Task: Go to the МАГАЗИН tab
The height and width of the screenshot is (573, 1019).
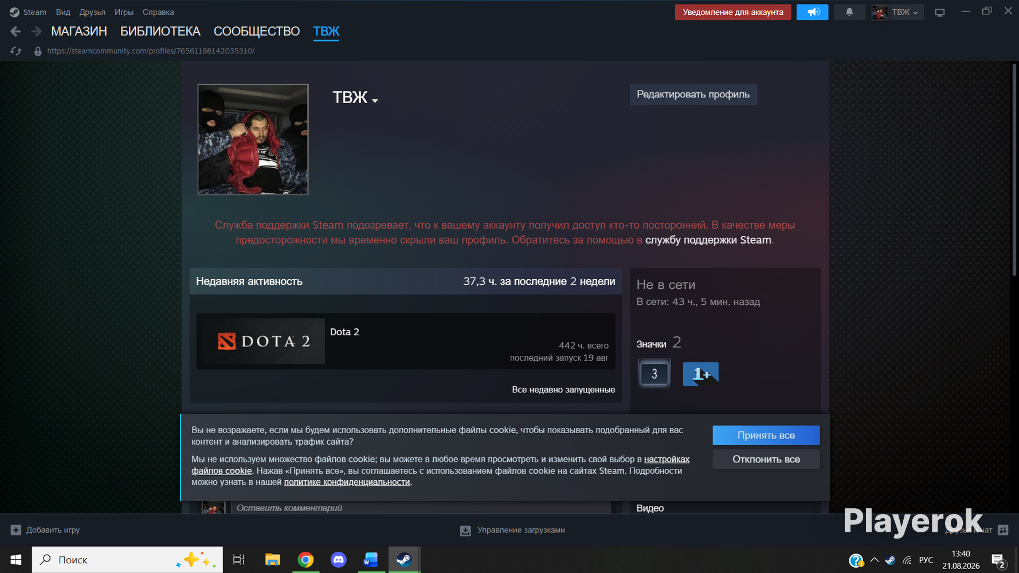Action: click(79, 32)
